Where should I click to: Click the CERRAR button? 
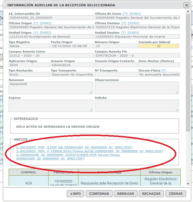[176, 194]
